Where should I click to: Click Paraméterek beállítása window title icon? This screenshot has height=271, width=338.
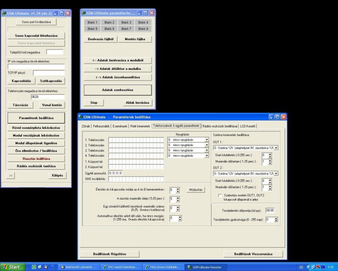pyautogui.click(x=80, y=117)
